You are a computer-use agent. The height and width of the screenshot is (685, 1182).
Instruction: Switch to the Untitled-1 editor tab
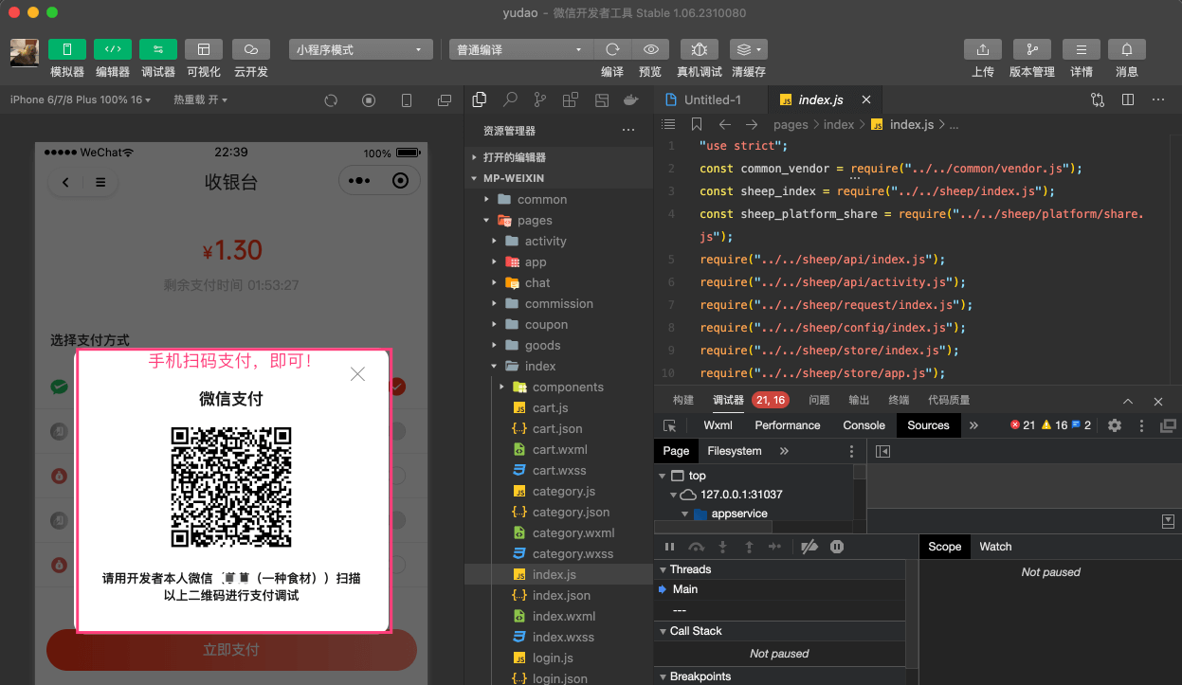click(712, 99)
